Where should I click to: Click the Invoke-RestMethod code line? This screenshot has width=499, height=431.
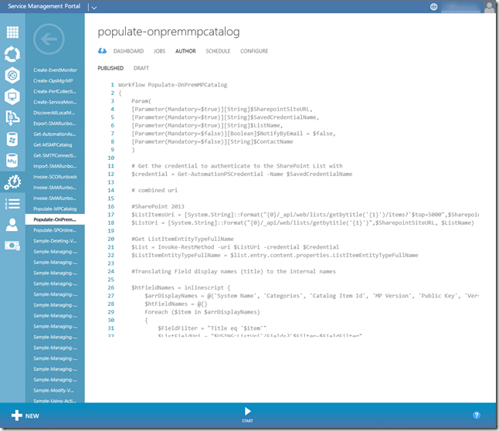point(235,247)
